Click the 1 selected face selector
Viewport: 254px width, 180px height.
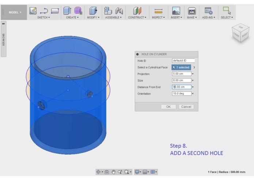[x=181, y=67]
